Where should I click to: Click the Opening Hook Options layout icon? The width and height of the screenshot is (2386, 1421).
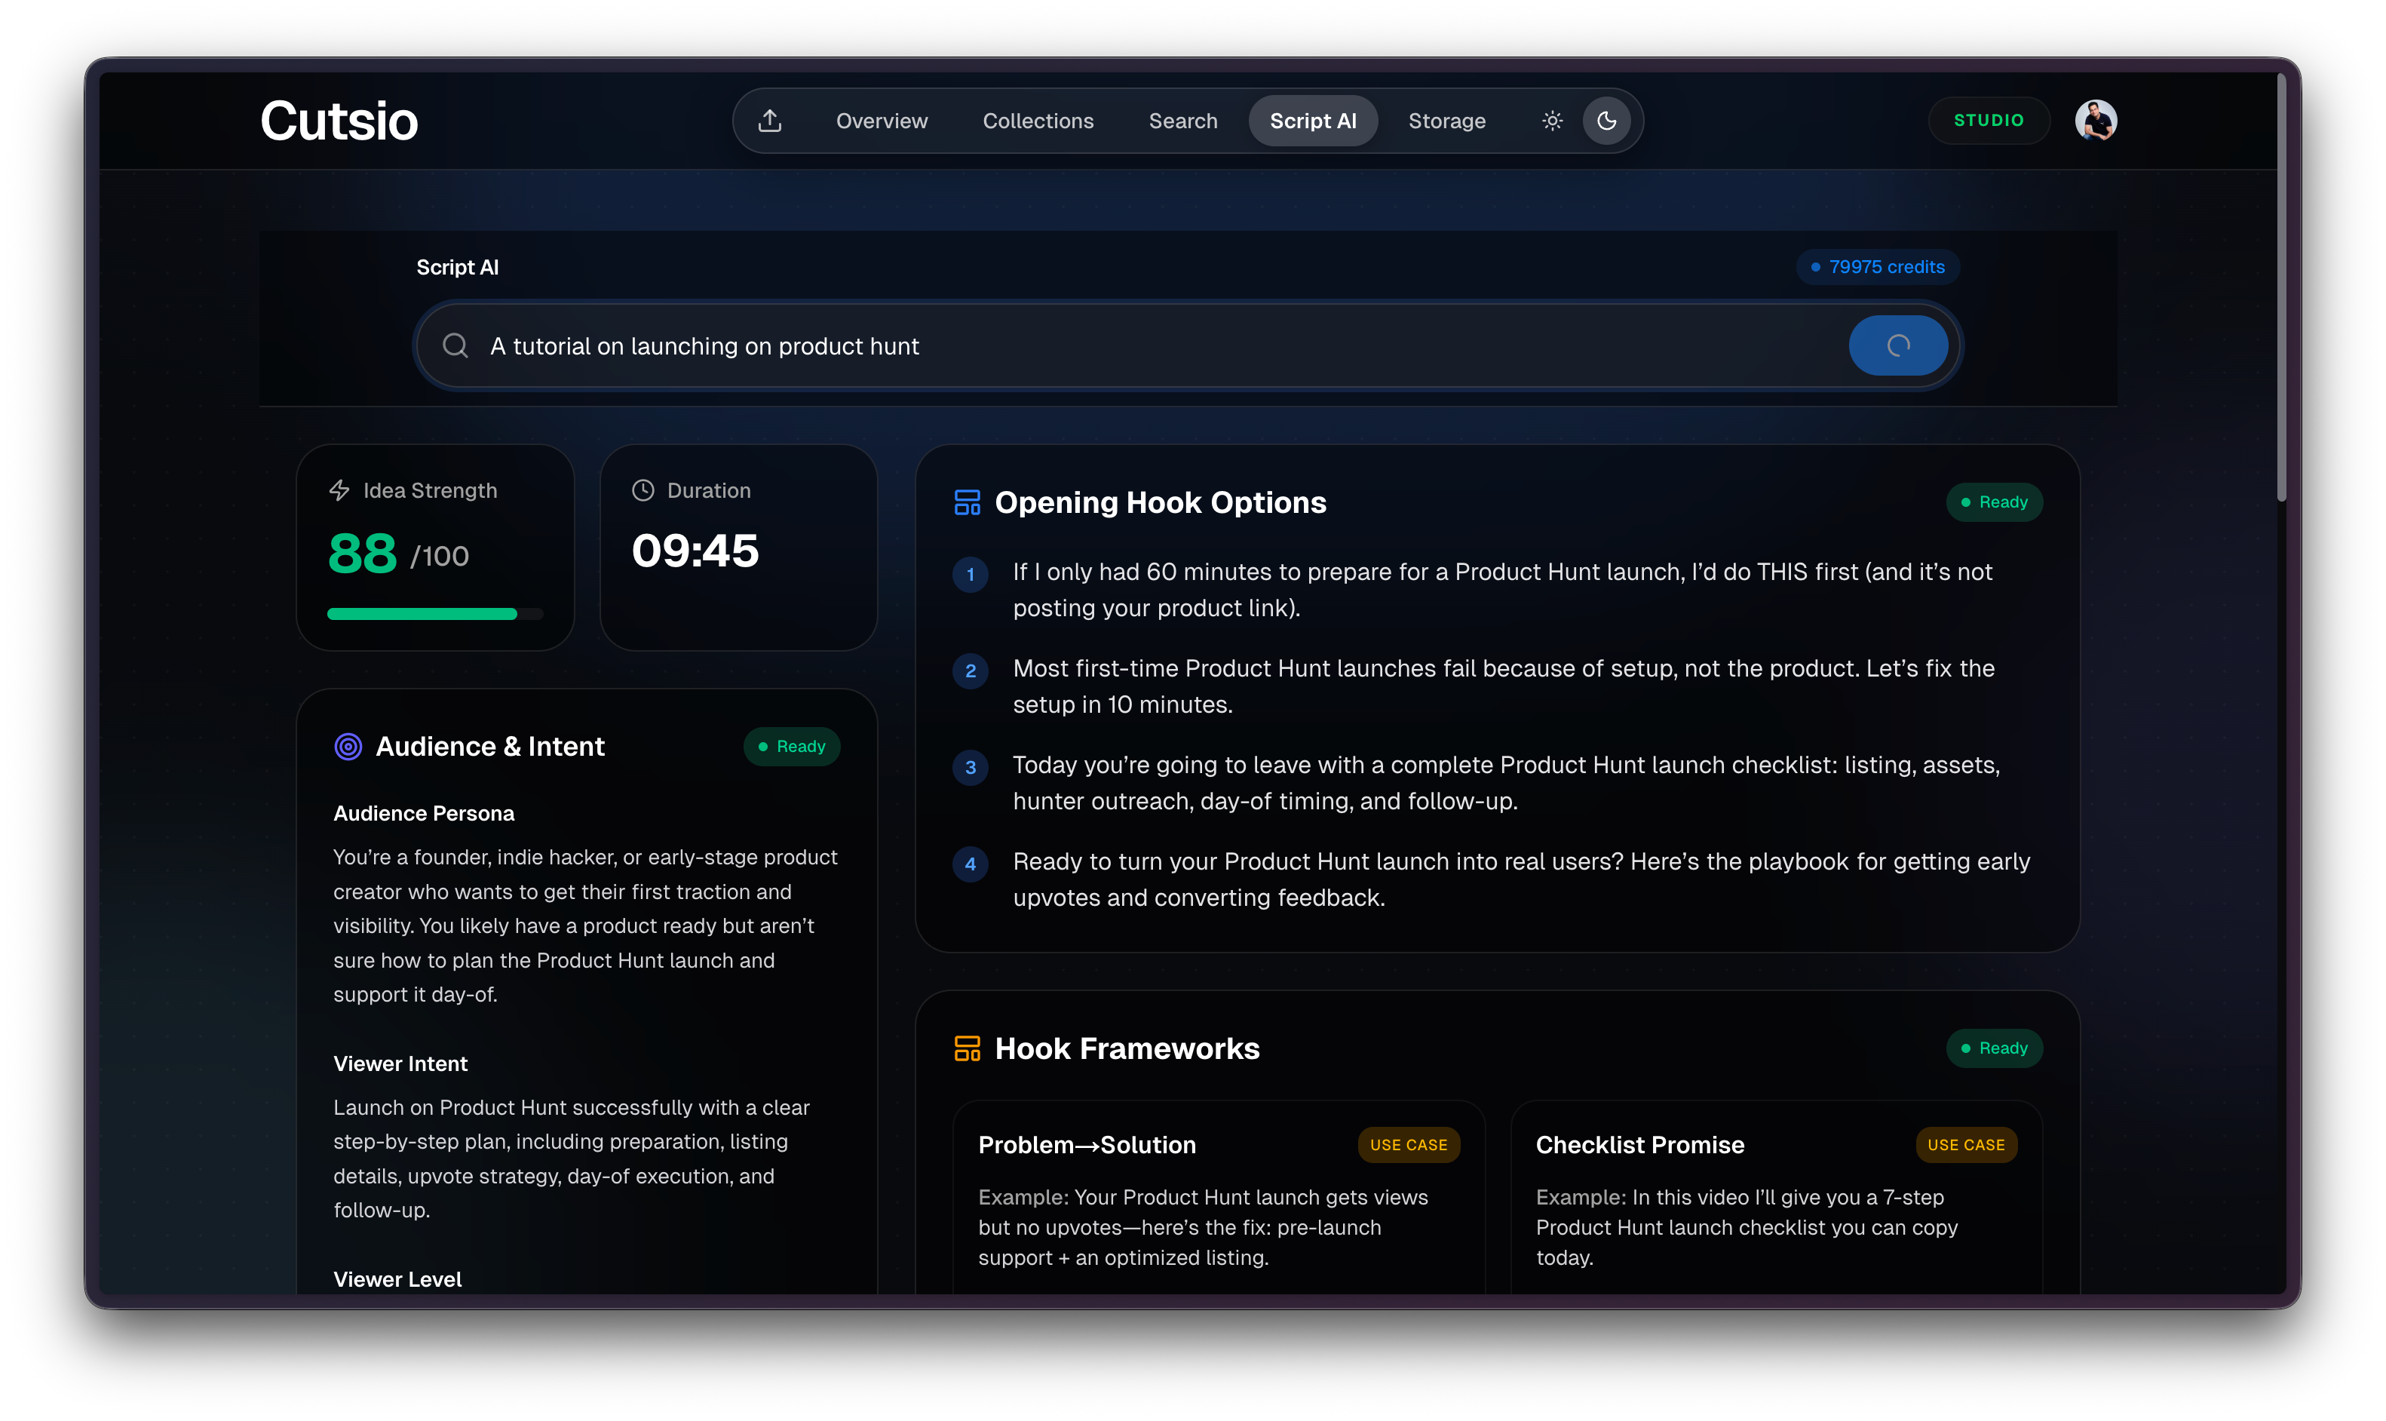967,503
